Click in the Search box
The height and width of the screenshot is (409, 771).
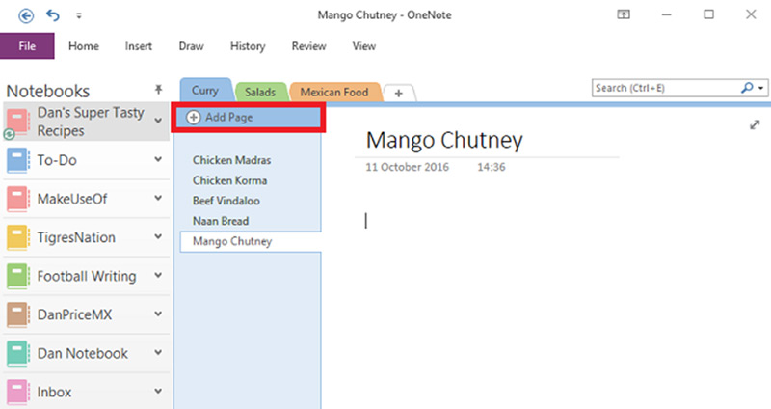(x=665, y=88)
